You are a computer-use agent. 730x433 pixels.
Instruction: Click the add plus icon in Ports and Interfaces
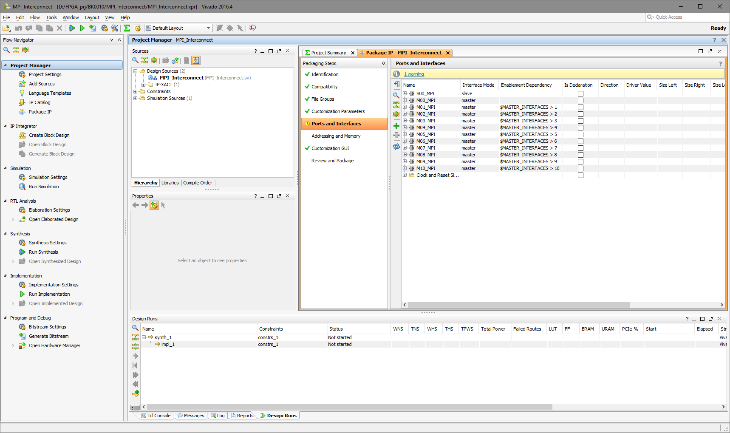click(396, 126)
